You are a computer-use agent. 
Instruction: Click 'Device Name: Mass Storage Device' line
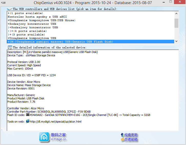(29, 85)
